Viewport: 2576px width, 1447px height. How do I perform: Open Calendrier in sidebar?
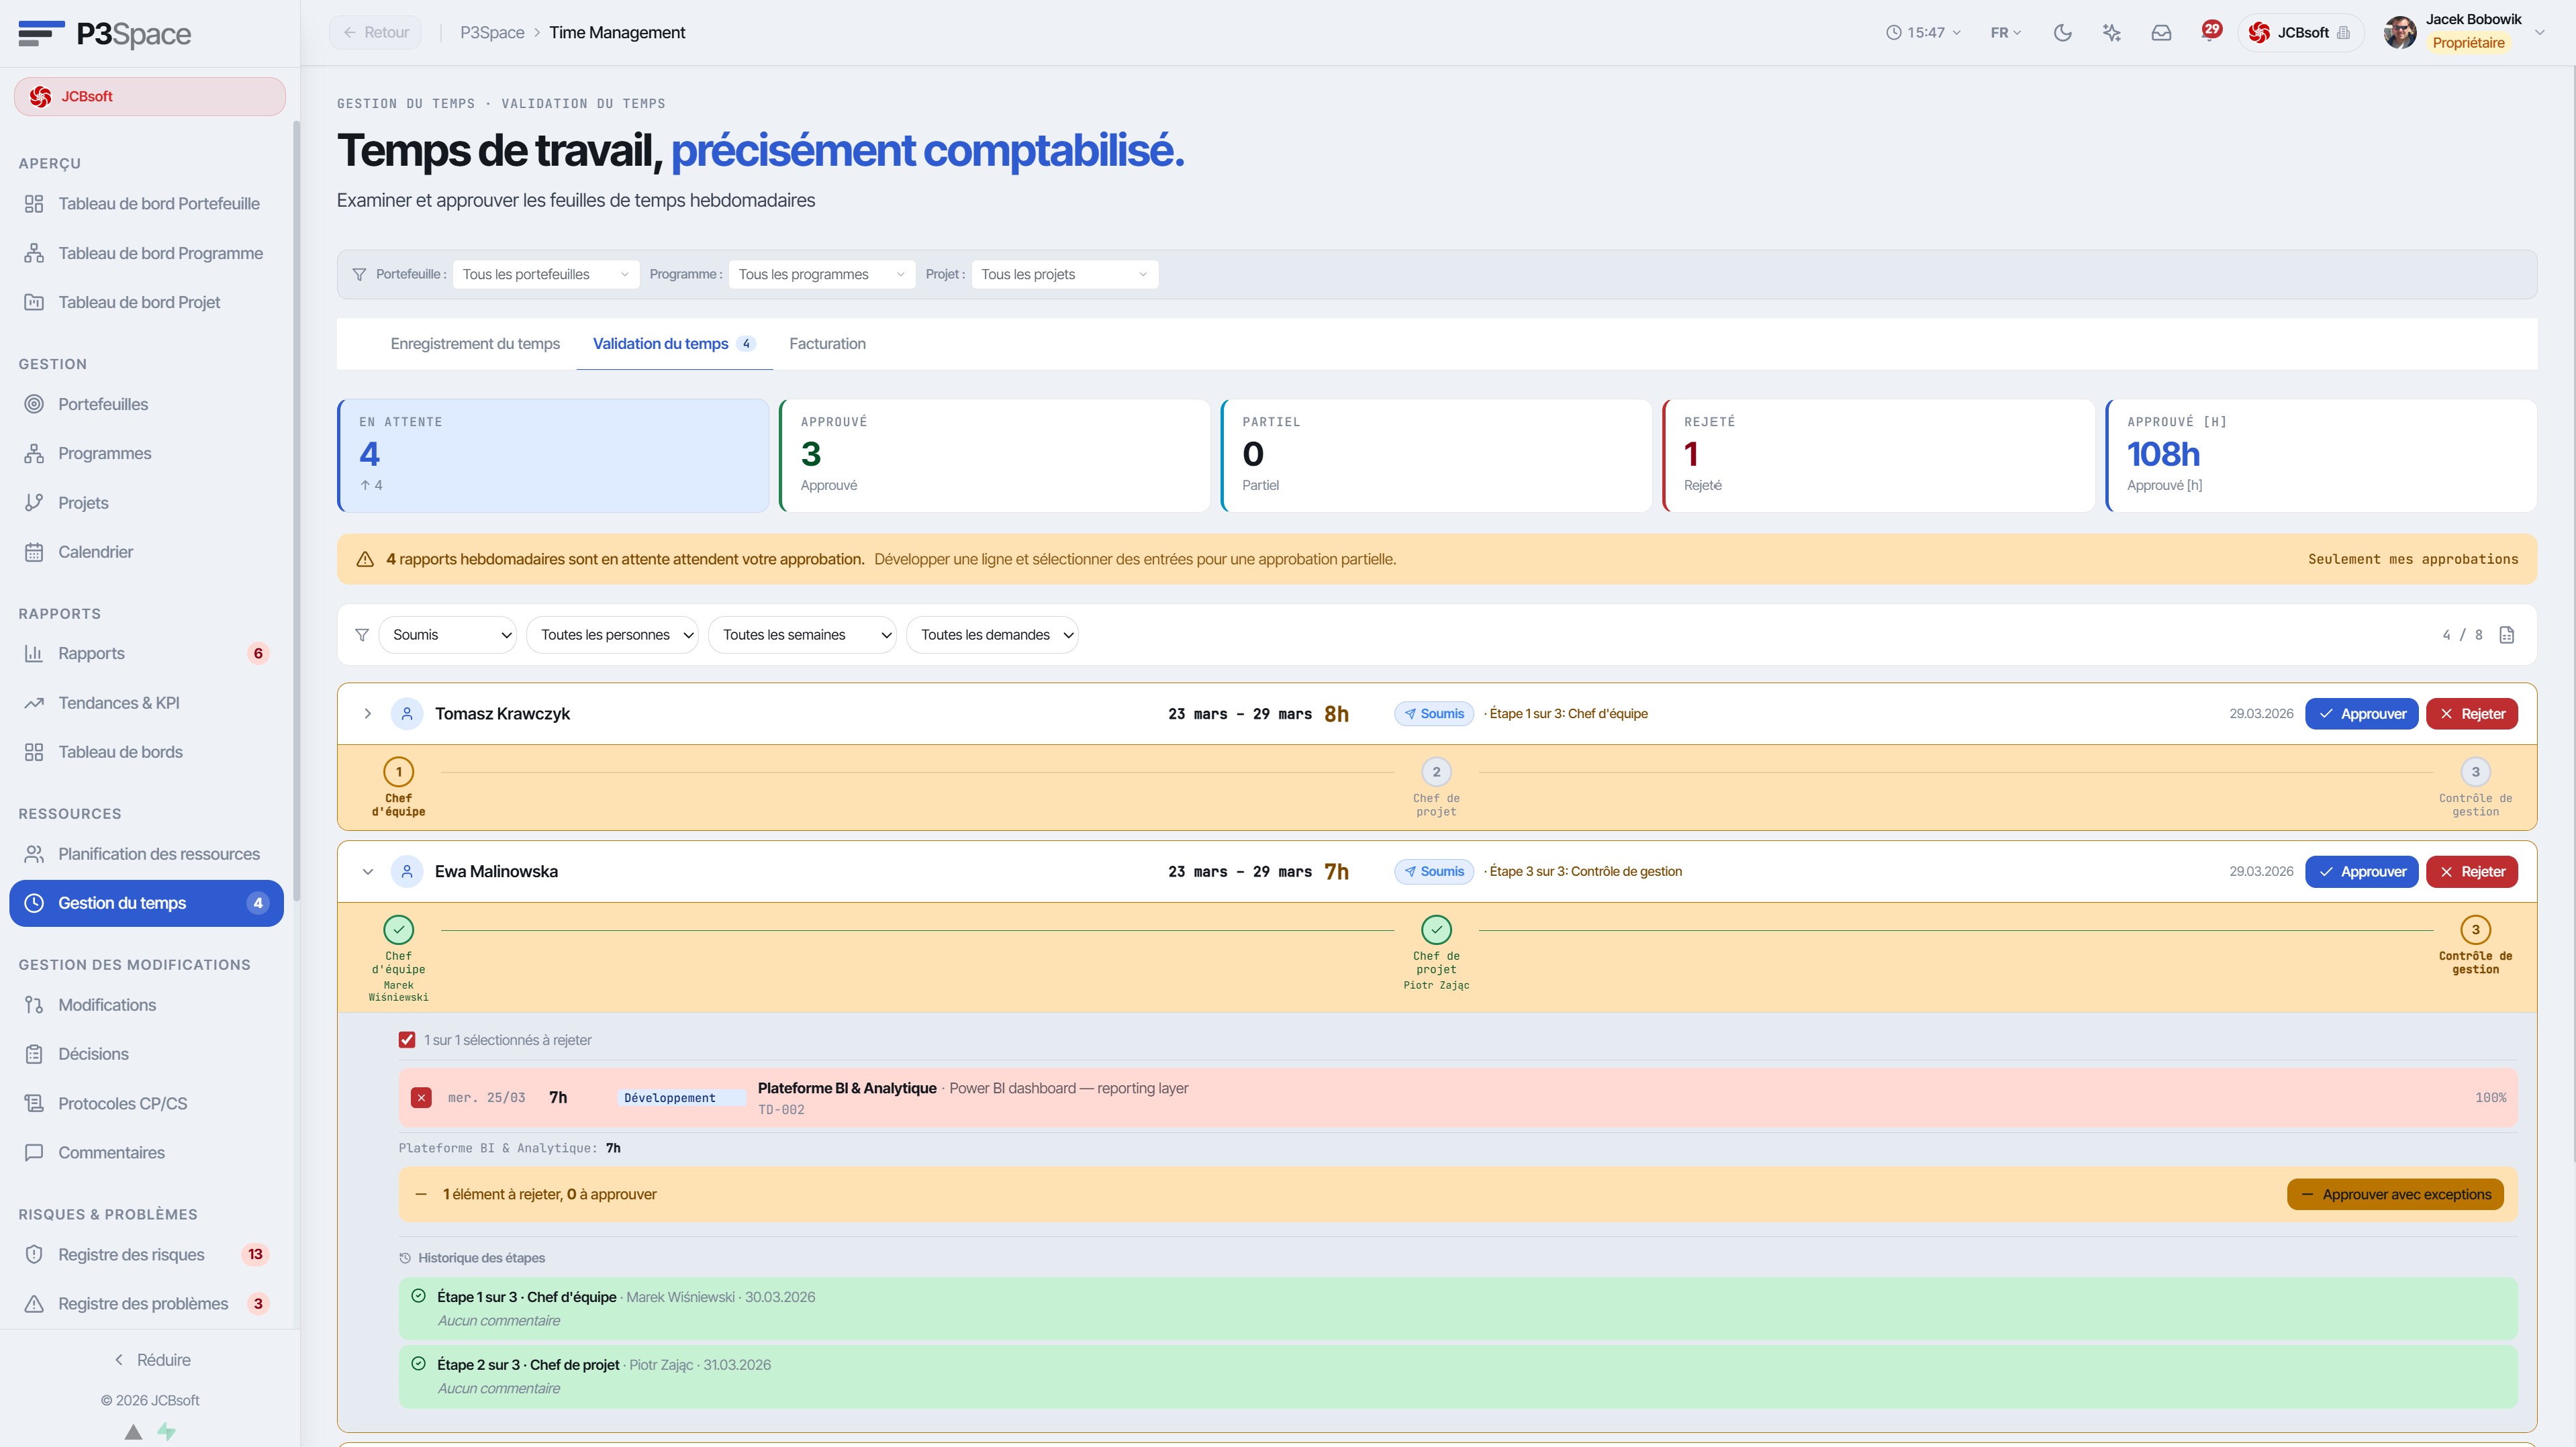pos(95,552)
